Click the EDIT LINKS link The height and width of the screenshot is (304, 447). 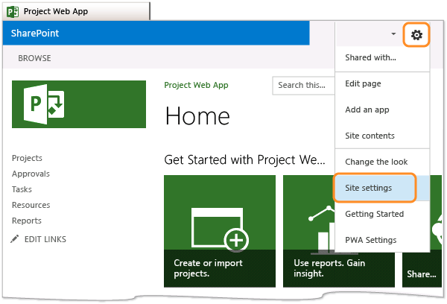pos(45,239)
